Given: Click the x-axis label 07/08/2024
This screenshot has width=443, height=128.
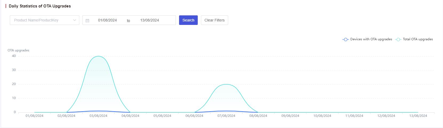Looking at the screenshot, I should (x=226, y=116).
